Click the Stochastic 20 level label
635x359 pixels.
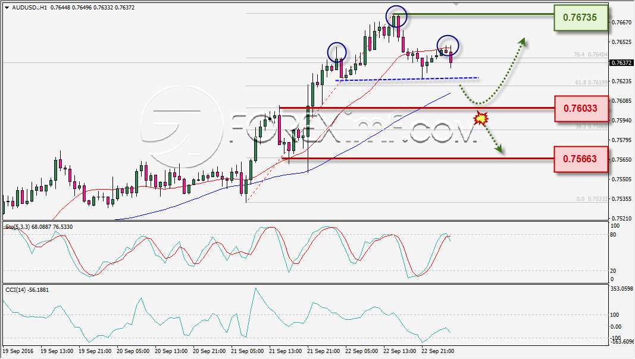(x=613, y=271)
